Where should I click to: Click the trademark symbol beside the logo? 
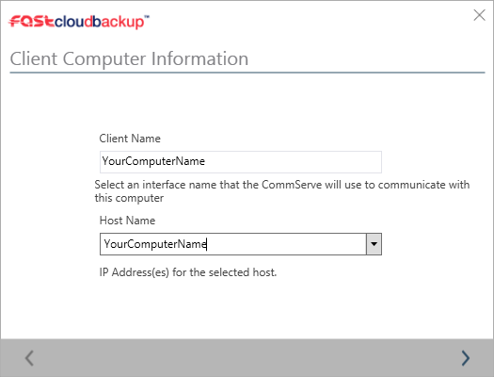pos(147,17)
